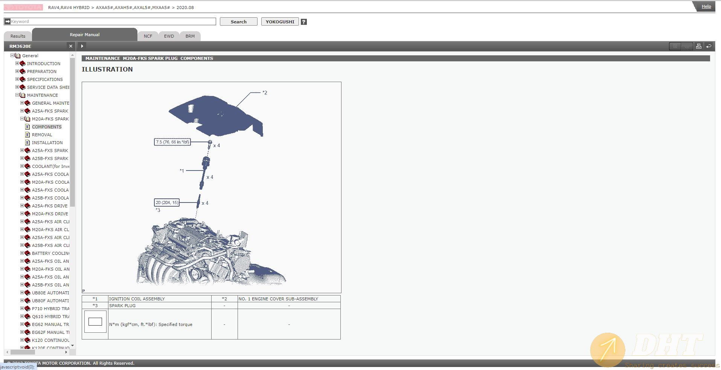Open the REMOVAL page in tree
721x370 pixels.
(x=42, y=135)
